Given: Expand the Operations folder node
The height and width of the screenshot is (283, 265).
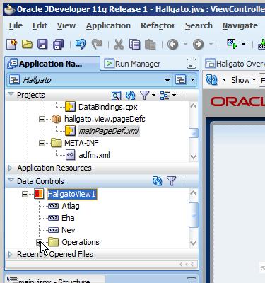Looking at the screenshot, I should click(40, 242).
